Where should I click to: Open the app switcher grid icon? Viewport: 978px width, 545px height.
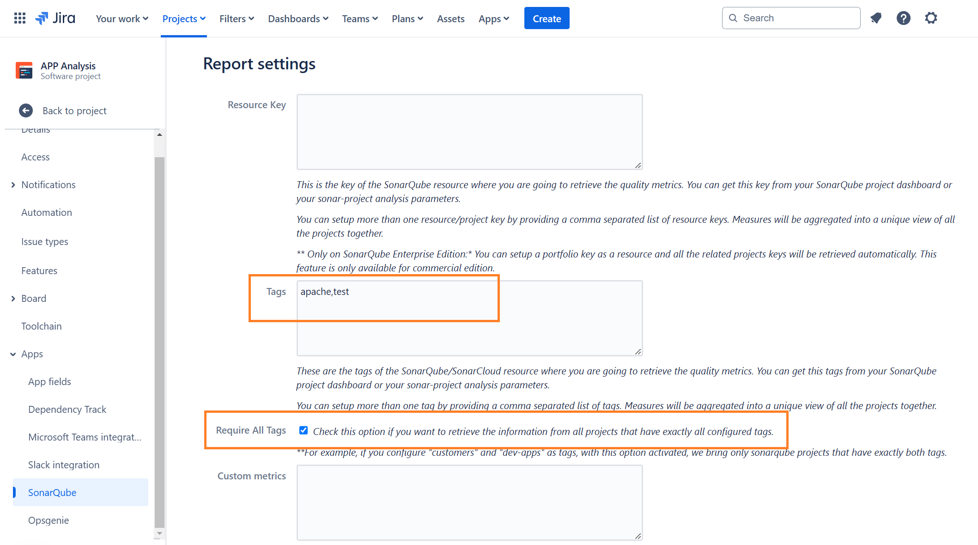tap(20, 18)
